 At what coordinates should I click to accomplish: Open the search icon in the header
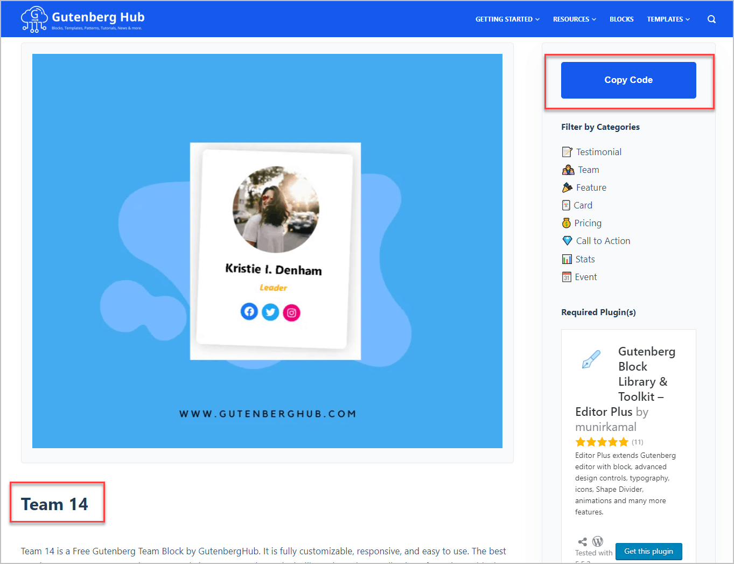point(711,19)
